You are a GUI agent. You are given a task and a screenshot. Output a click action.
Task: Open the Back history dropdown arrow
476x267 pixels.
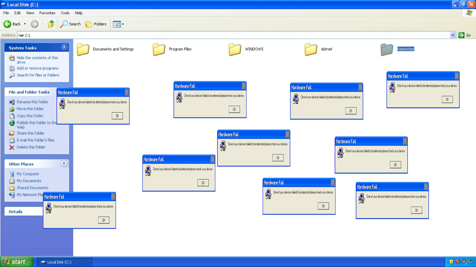coord(25,24)
